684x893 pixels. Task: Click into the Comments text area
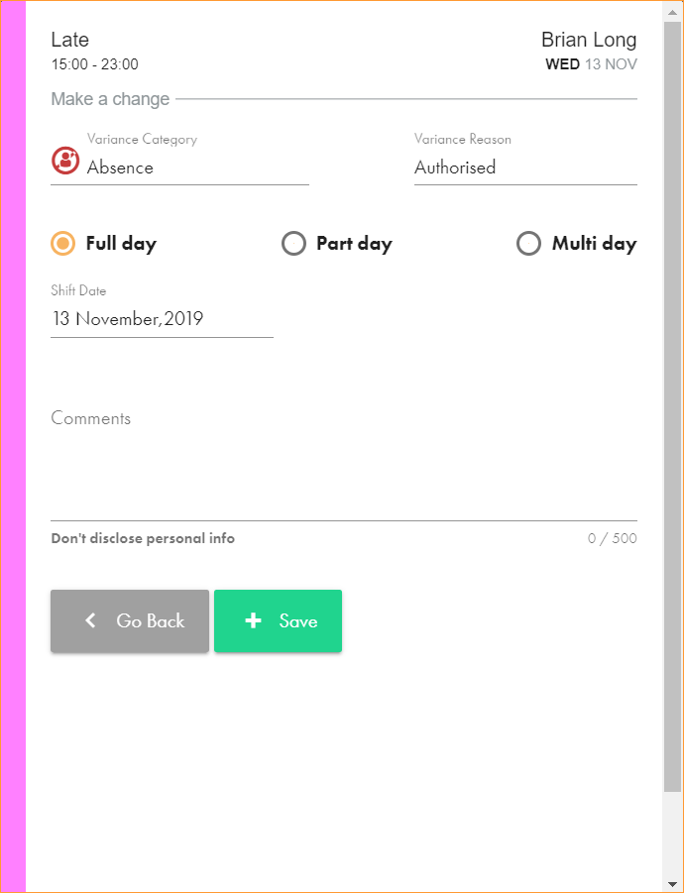[343, 466]
